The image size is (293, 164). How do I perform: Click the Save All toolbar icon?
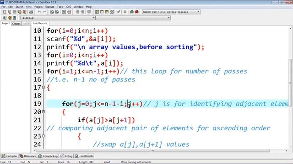[19, 12]
